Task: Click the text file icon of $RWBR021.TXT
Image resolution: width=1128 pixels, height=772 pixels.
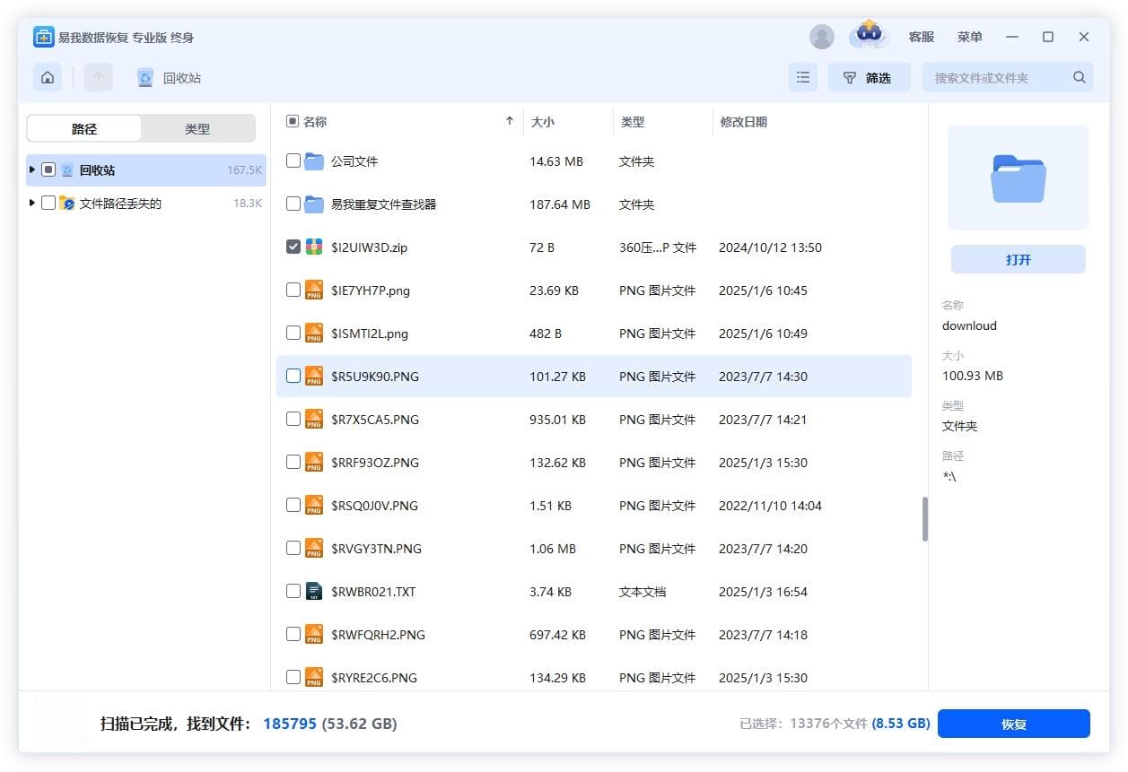Action: click(x=314, y=591)
